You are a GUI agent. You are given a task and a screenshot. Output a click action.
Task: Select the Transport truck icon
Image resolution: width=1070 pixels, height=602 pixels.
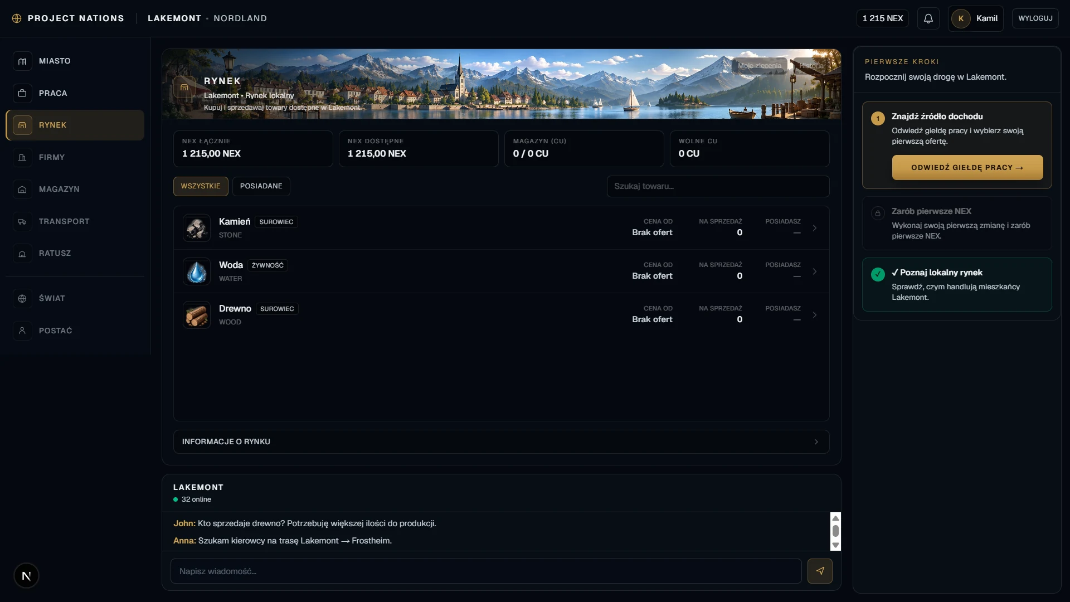click(x=22, y=221)
